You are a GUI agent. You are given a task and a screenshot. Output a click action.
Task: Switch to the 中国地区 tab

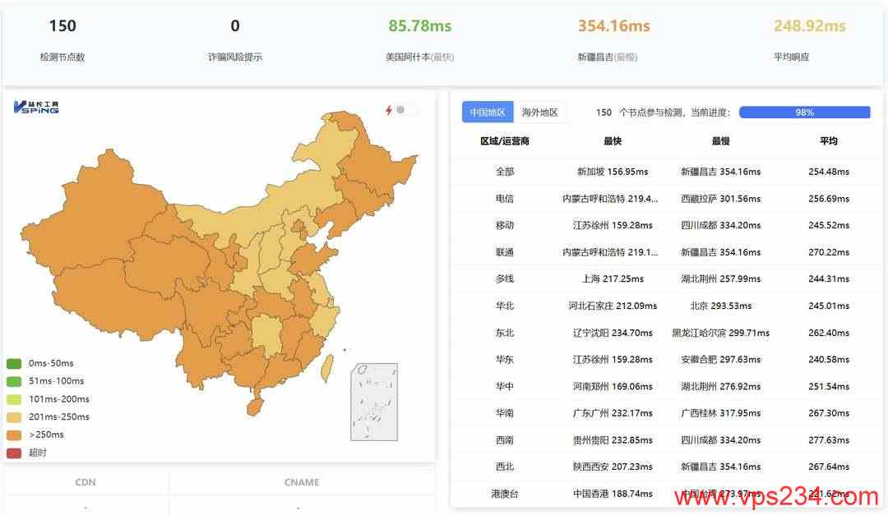click(x=488, y=112)
